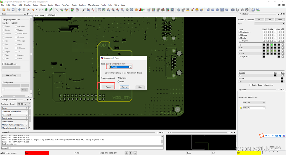
Task: Click the Find by Query button
Action: 12,75
